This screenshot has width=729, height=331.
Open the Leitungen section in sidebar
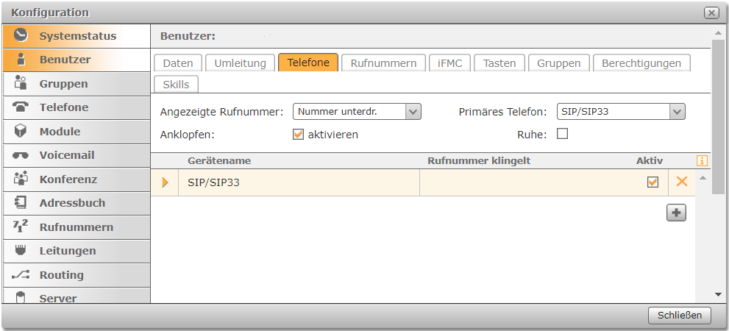(x=67, y=251)
